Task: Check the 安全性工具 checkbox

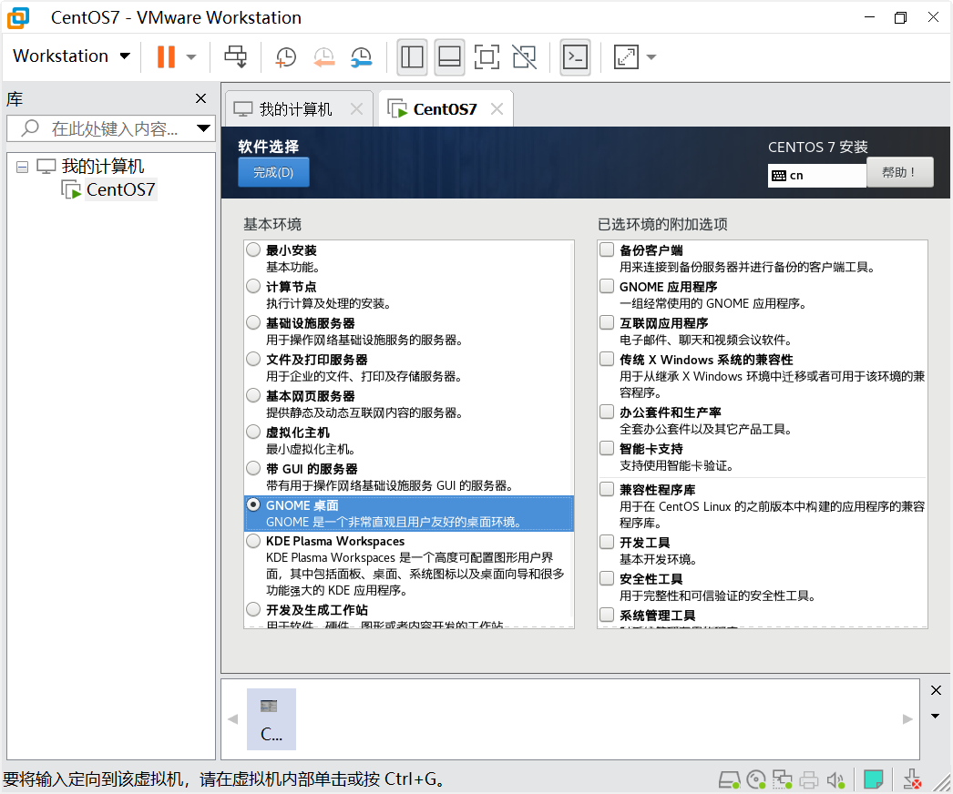Action: coord(607,578)
